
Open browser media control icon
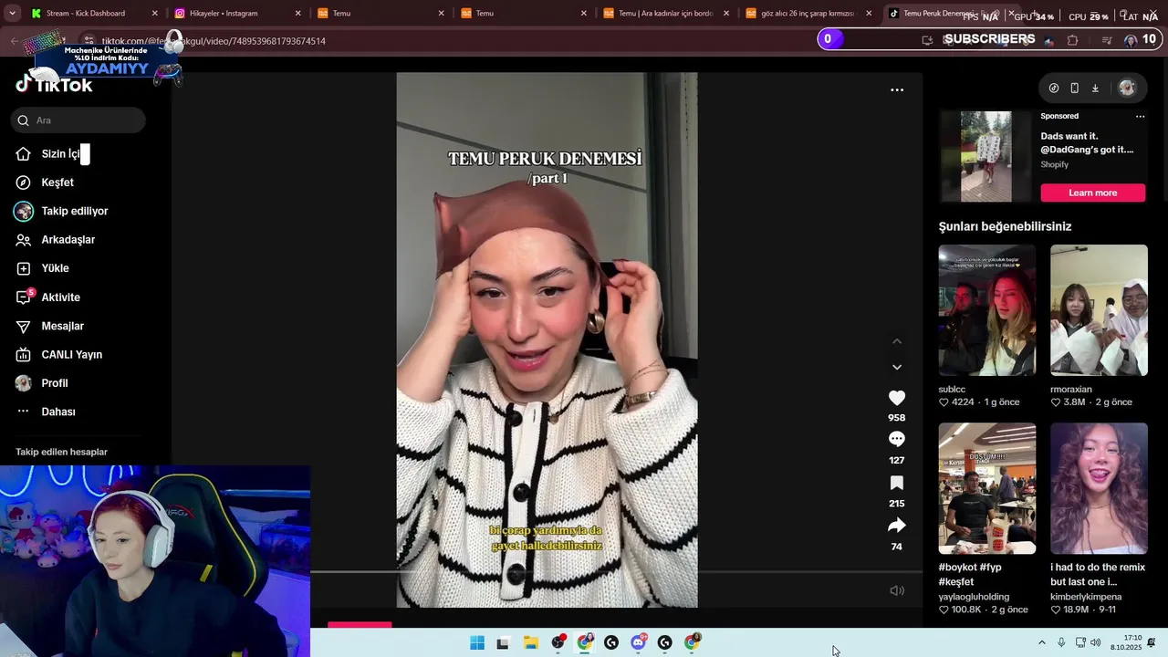(x=1107, y=40)
